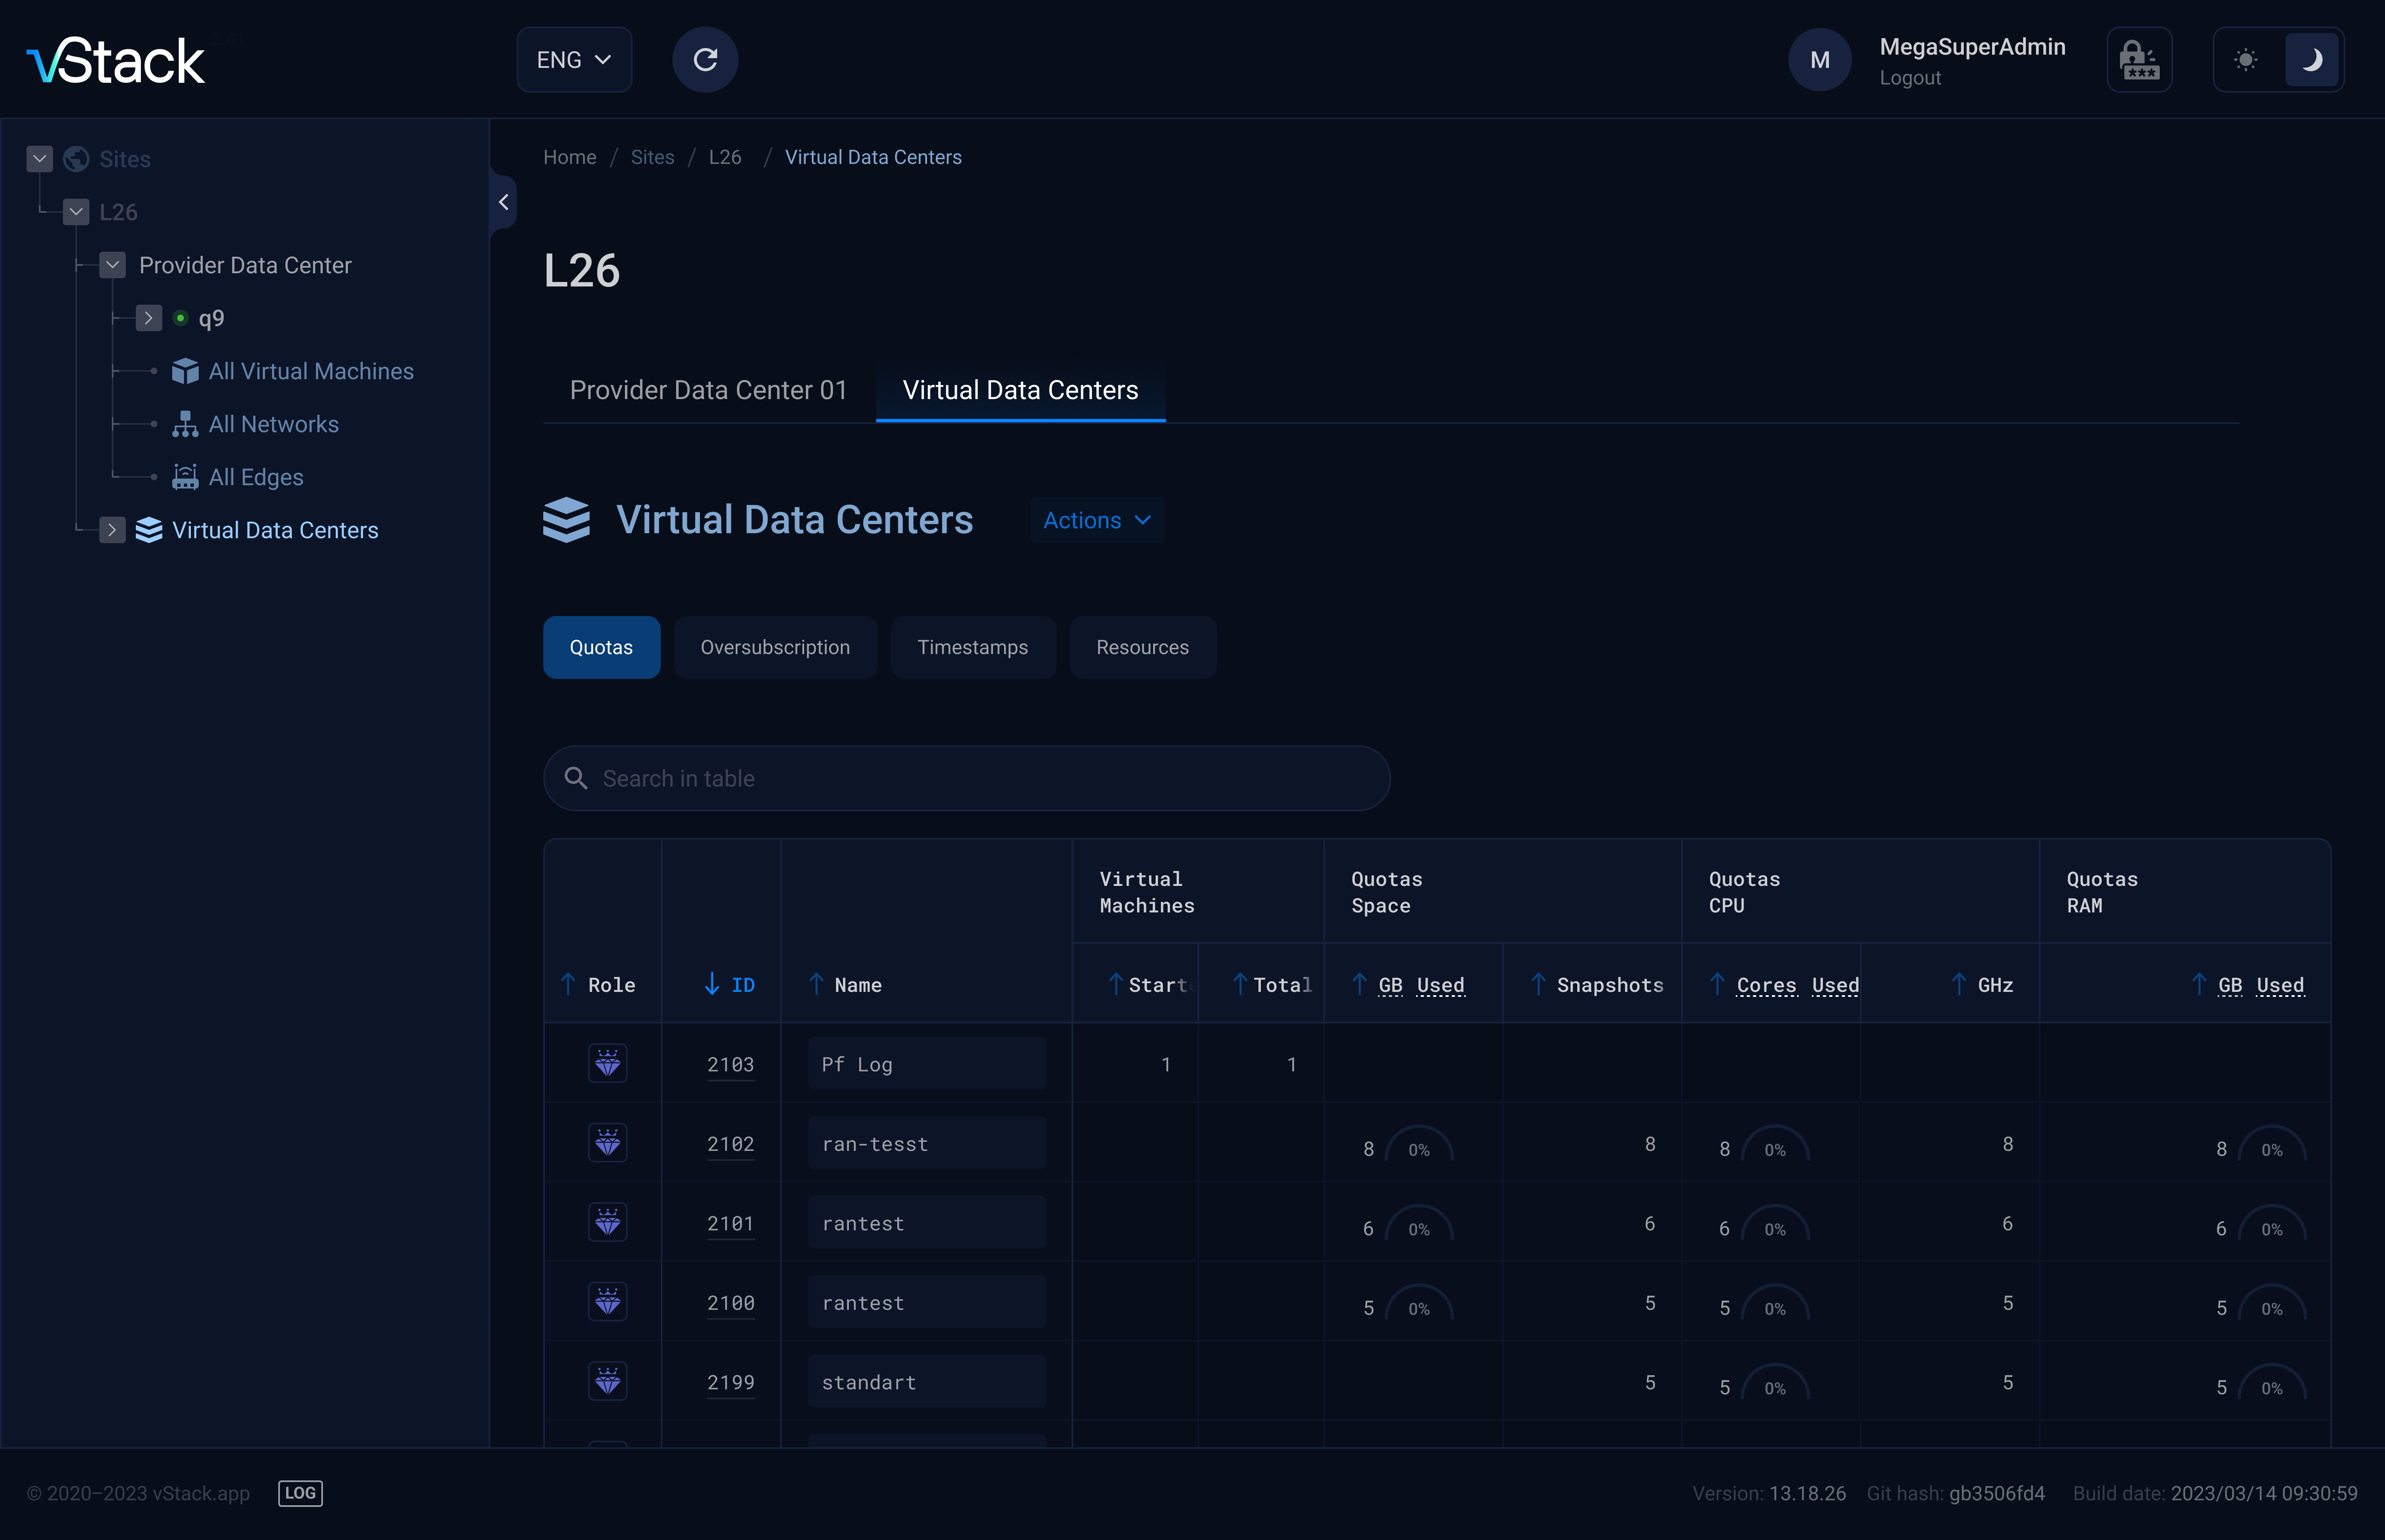Screen dimensions: 2385x1540
Task: Sort by Virtual Machines Total column
Action: tap(1271, 985)
